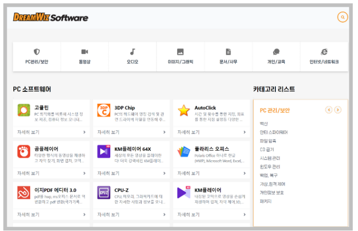Expand 자세히 보기 chevron for KM플레이어
The width and height of the screenshot is (358, 231).
pos(244,215)
